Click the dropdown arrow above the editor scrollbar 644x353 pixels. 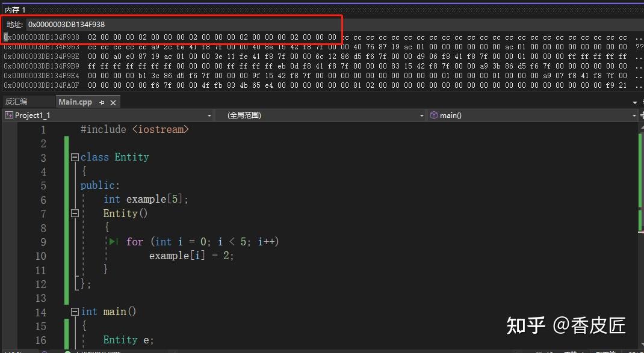[x=635, y=102]
